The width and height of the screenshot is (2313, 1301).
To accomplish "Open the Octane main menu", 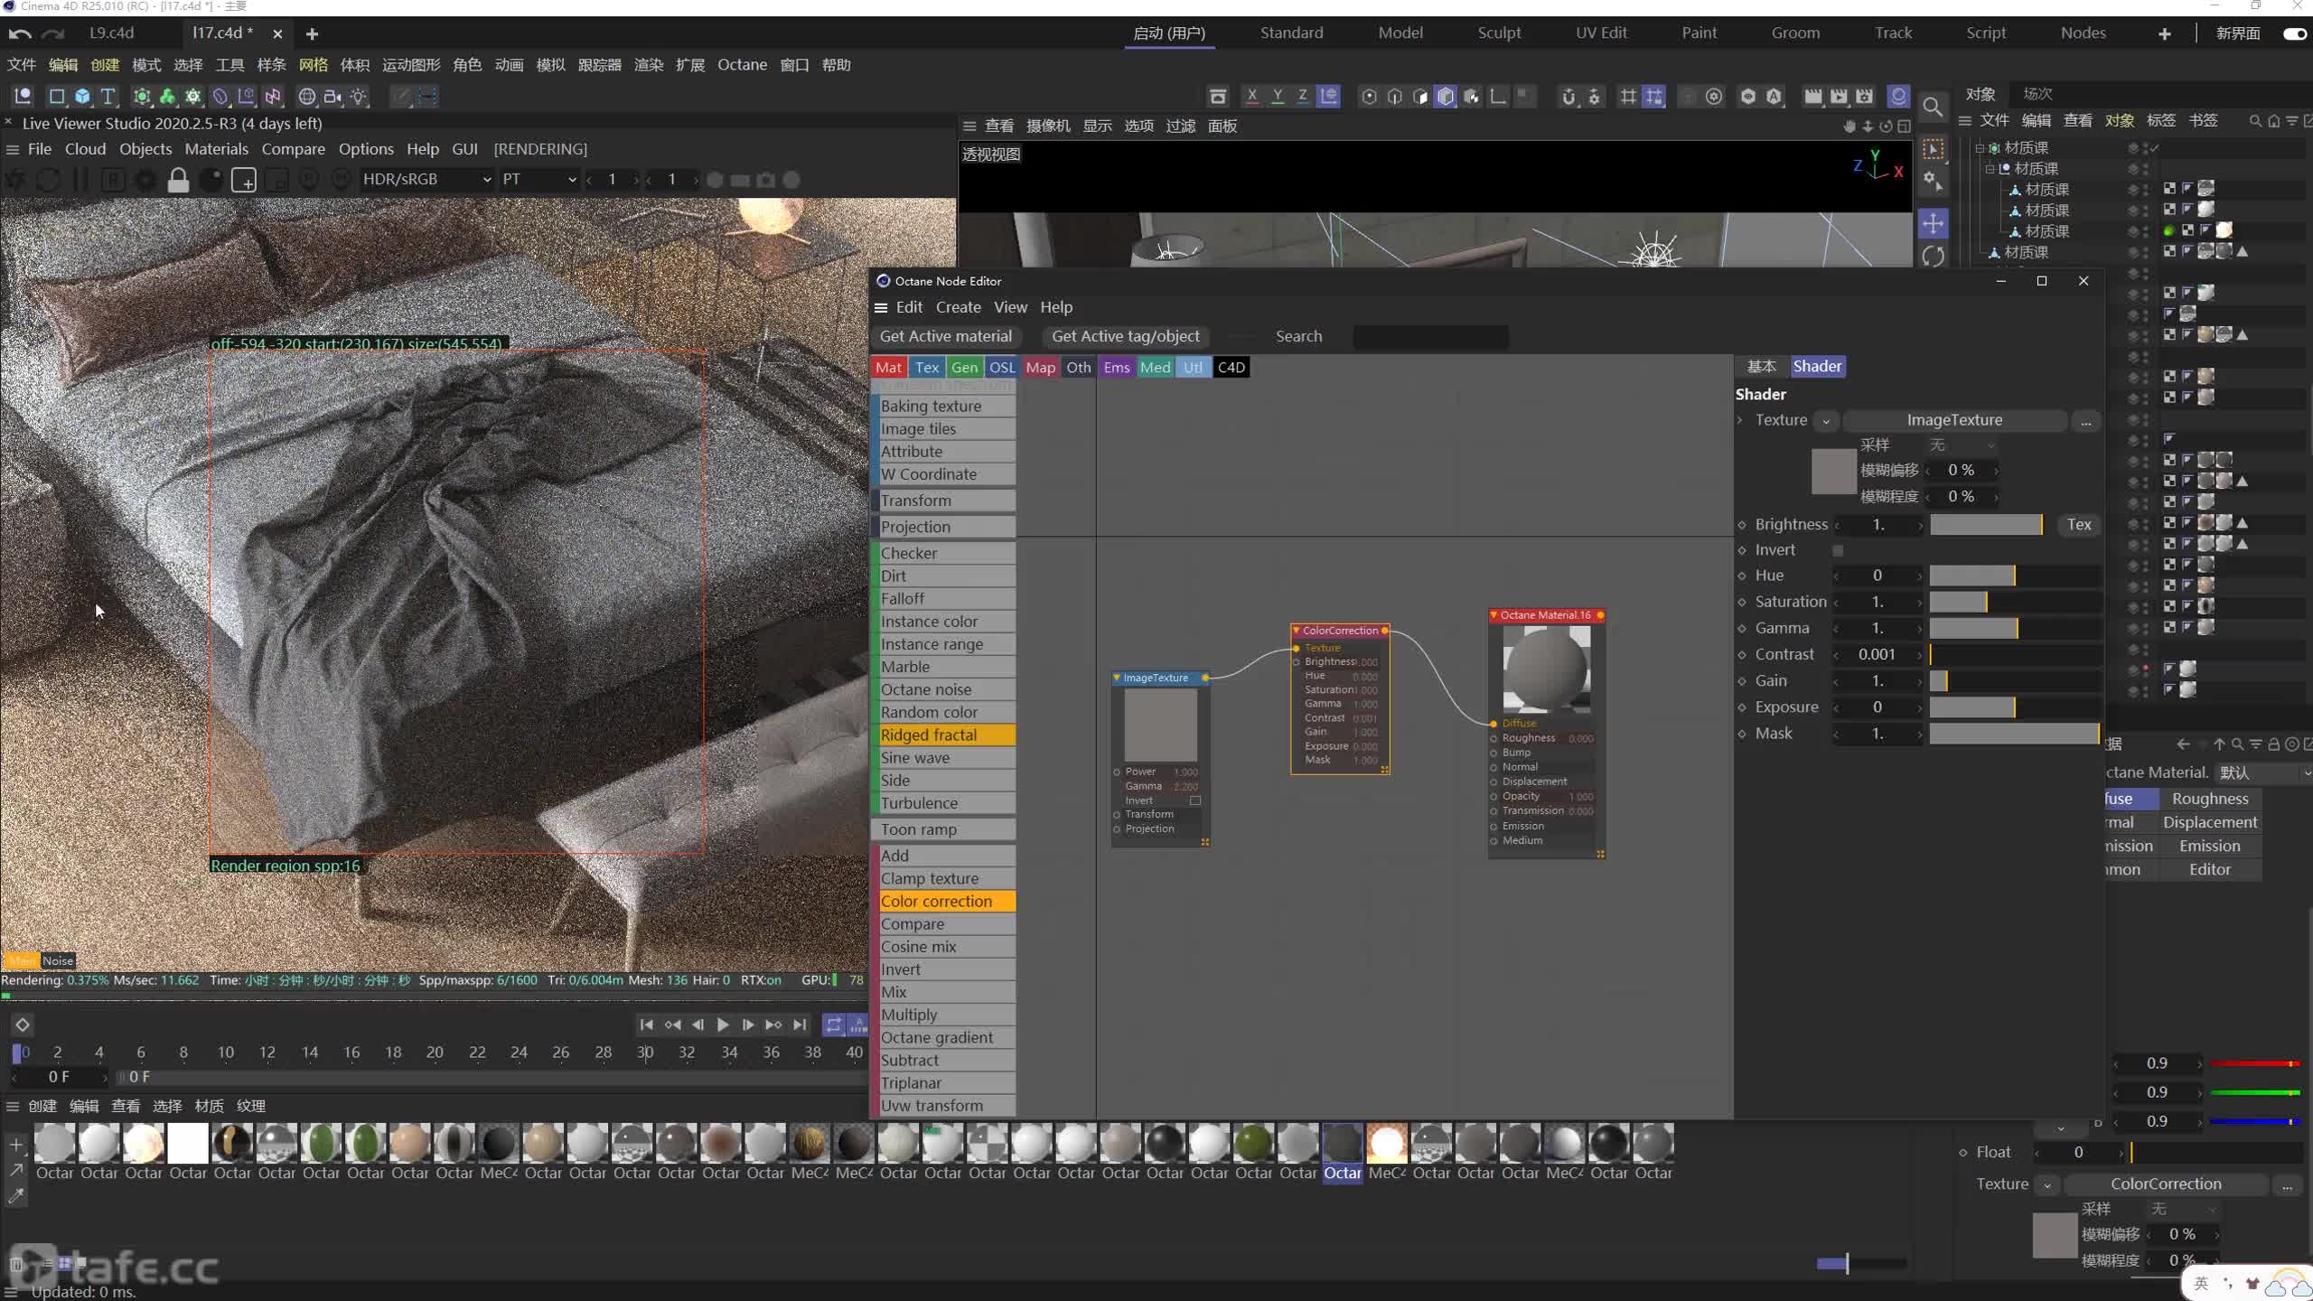I will click(x=742, y=64).
